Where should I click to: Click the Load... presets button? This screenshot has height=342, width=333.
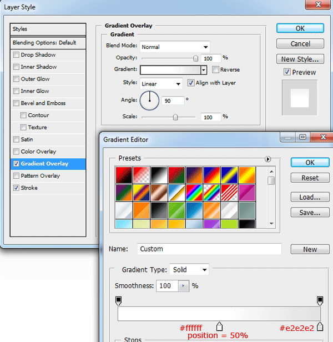tap(310, 197)
